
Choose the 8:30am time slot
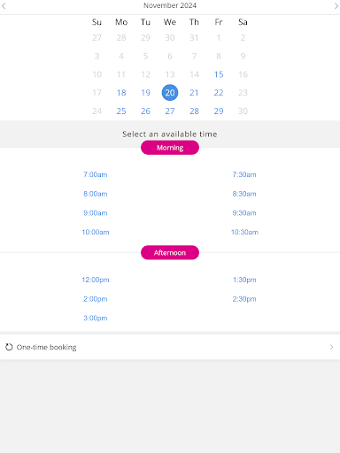pos(244,194)
